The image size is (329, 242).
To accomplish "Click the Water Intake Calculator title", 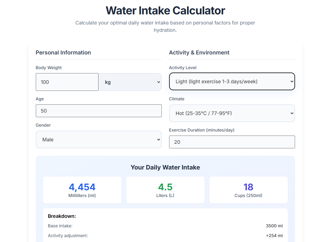I will pos(165,10).
